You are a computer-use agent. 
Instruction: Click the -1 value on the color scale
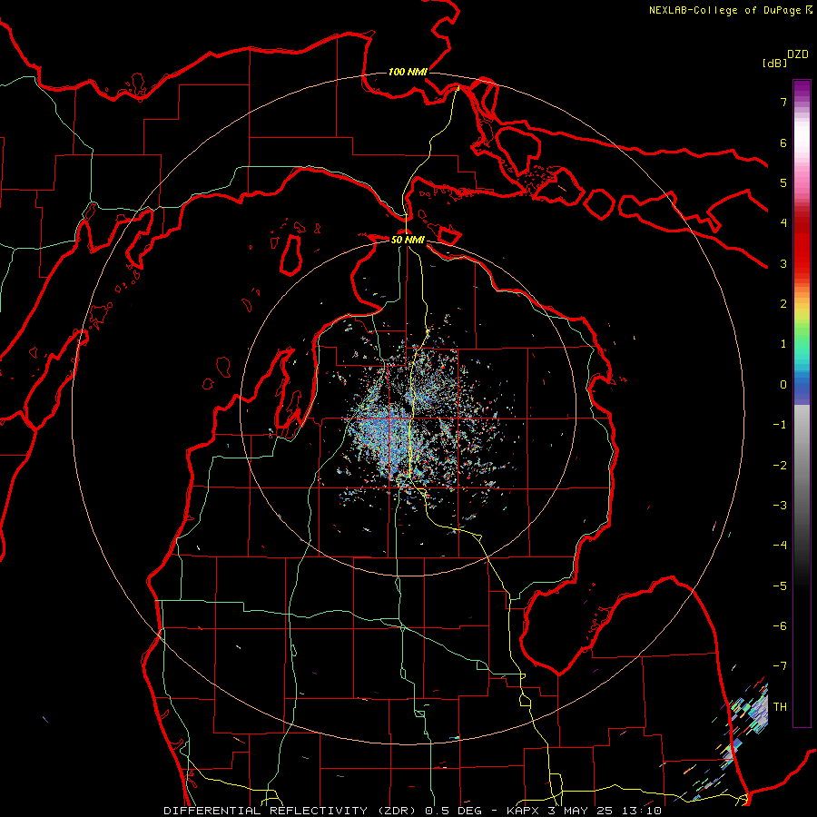pos(780,425)
